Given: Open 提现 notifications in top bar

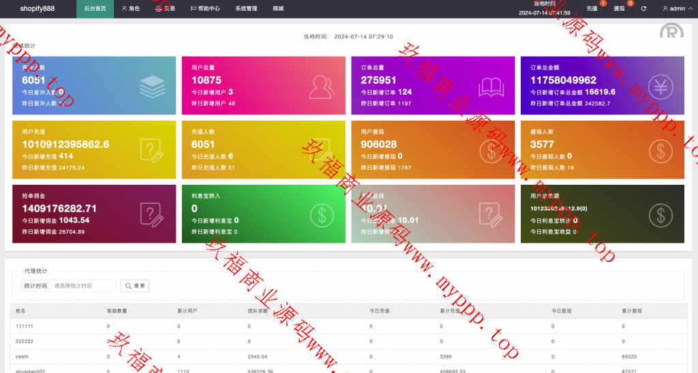Looking at the screenshot, I should (619, 9).
